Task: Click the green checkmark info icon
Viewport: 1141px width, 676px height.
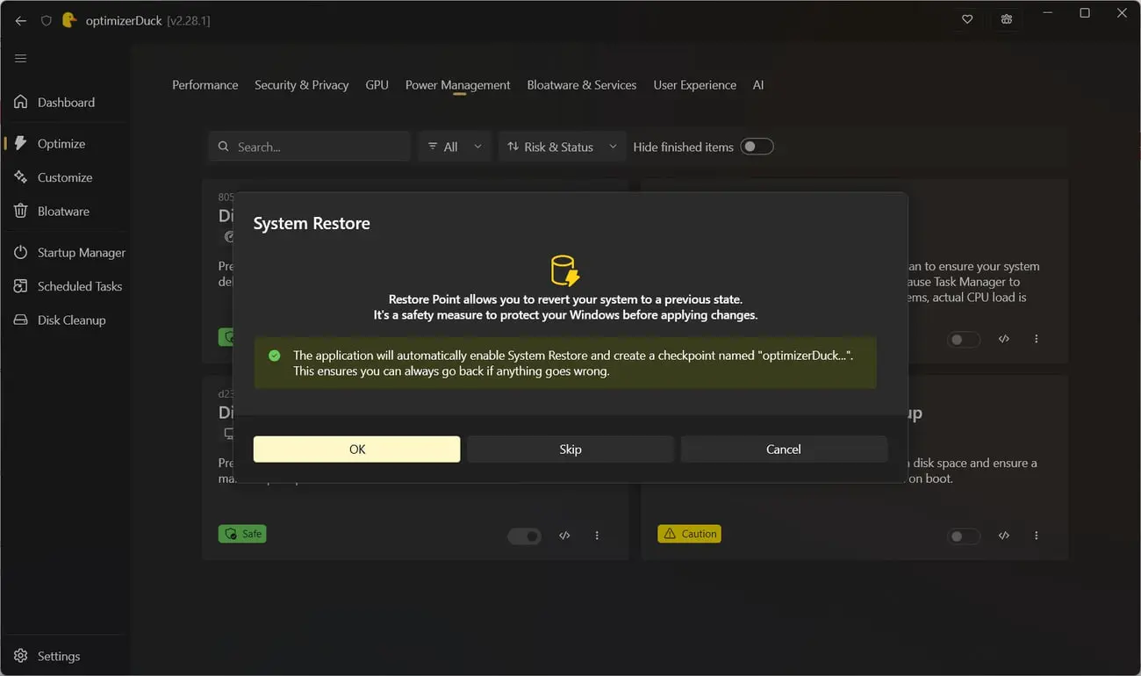Action: coord(275,356)
